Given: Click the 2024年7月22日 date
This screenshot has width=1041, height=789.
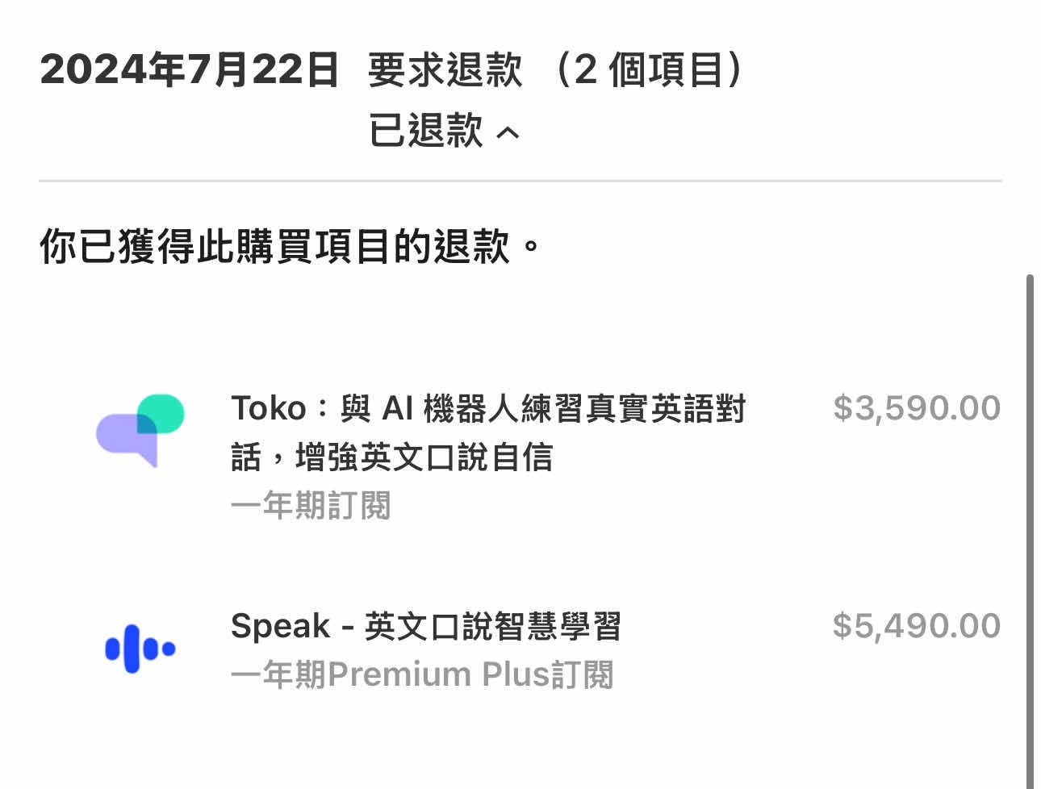Looking at the screenshot, I should click(190, 70).
